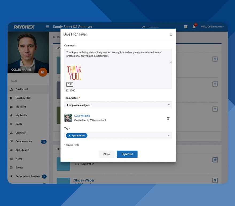Open the notifications bell with 5 alerts
The height and width of the screenshot is (206, 235).
[x=194, y=27]
